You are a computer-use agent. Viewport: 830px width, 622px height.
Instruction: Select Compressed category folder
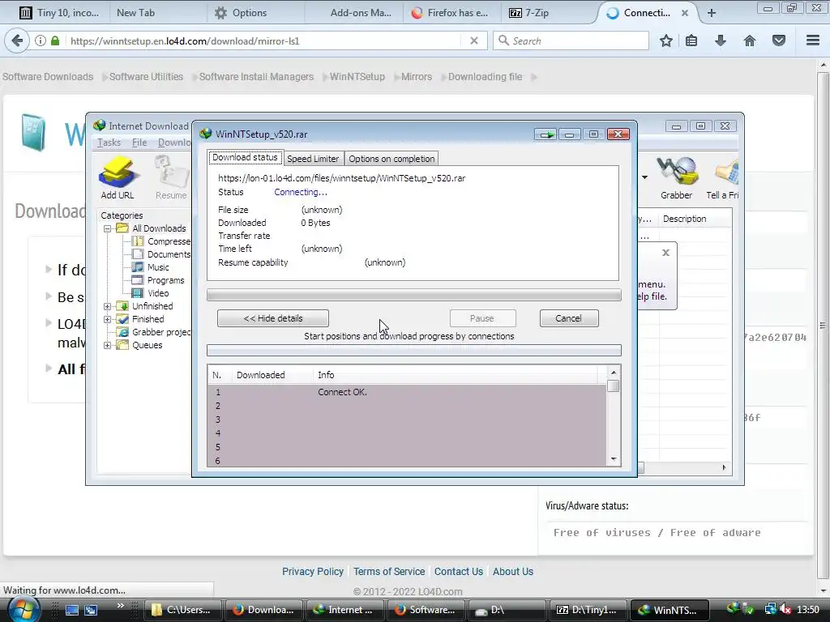pos(161,241)
